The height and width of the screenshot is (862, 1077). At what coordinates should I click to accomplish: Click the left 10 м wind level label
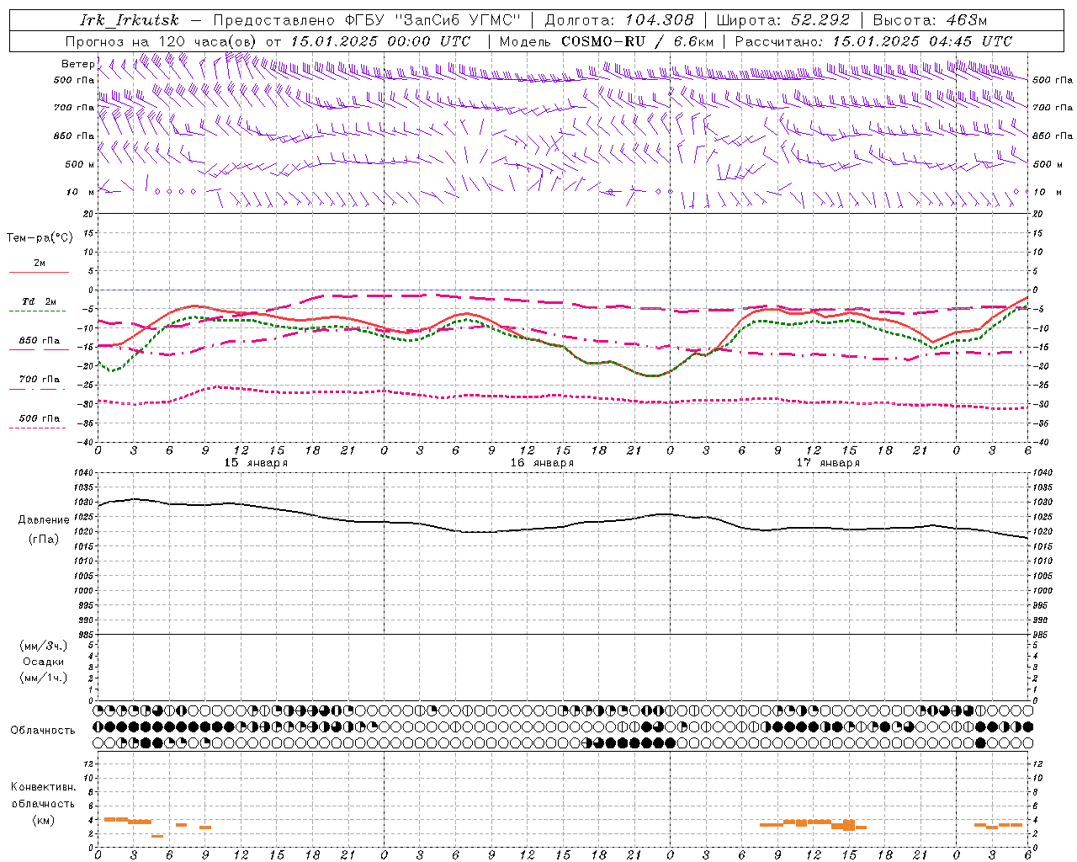tap(81, 192)
